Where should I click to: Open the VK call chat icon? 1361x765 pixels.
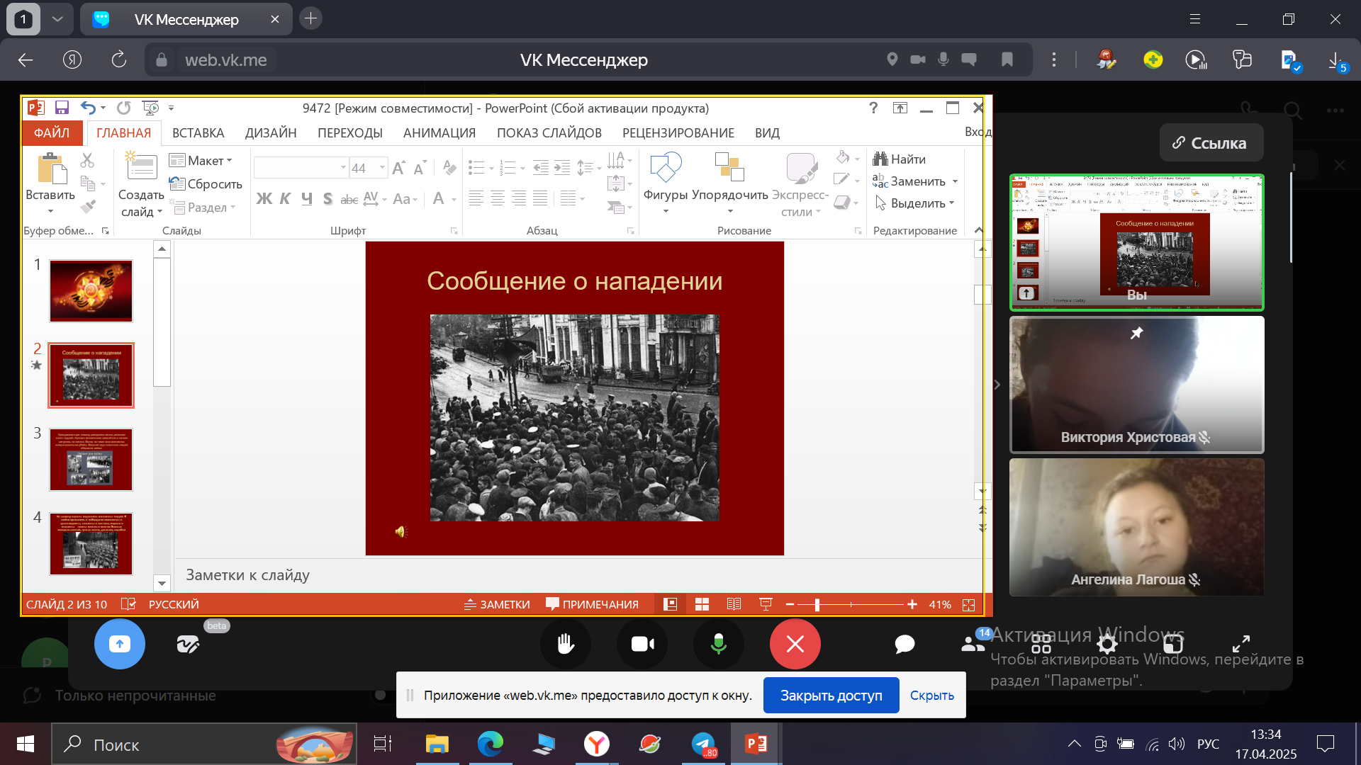[904, 644]
